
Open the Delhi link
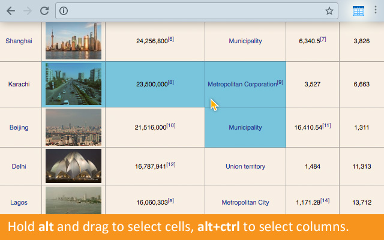[19, 166]
